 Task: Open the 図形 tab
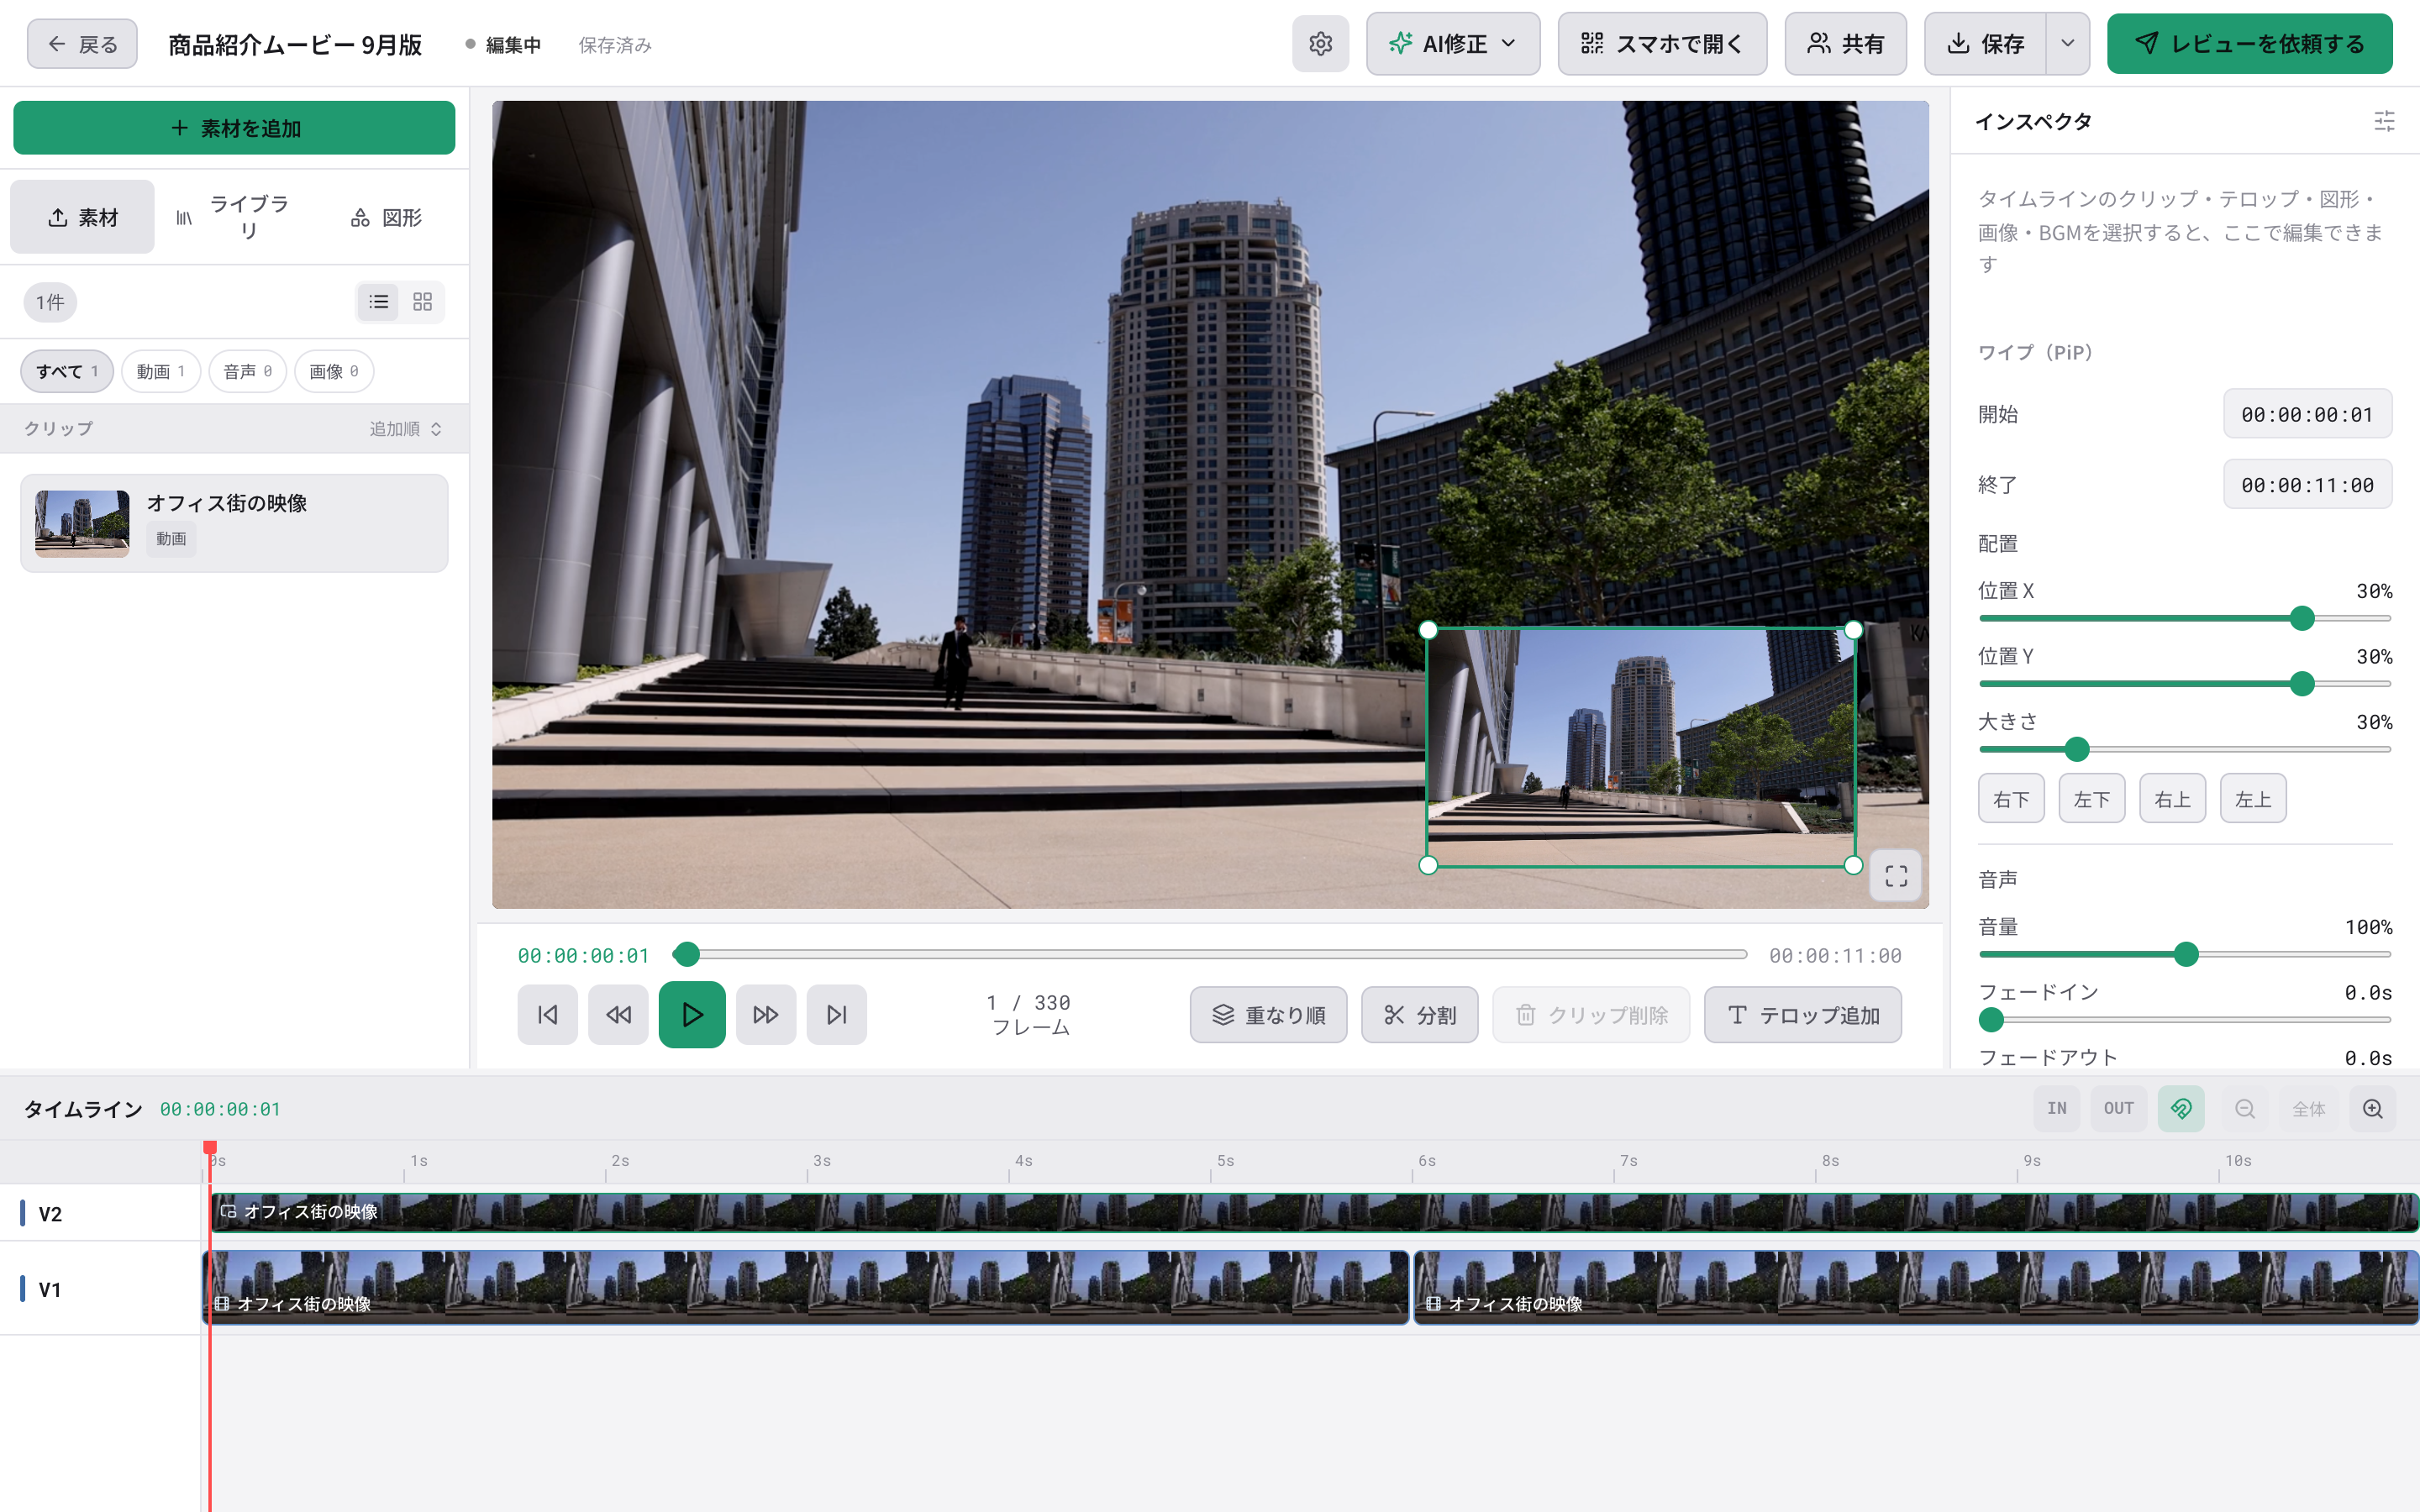387,217
